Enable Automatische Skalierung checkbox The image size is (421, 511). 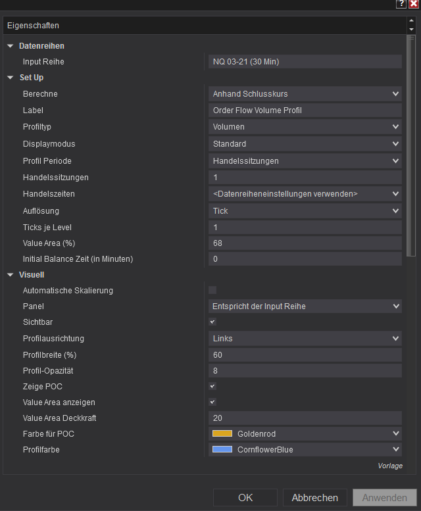212,290
